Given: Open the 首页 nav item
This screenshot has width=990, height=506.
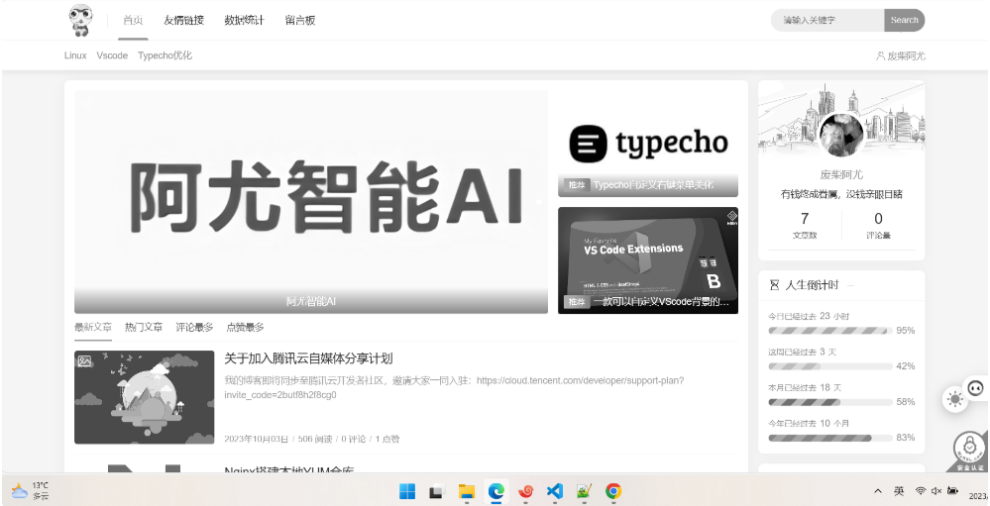Looking at the screenshot, I should click(x=133, y=20).
